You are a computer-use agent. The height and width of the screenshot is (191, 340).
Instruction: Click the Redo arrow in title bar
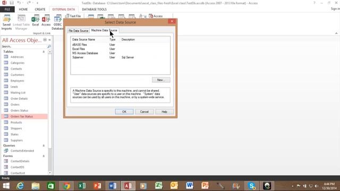pyautogui.click(x=29, y=3)
